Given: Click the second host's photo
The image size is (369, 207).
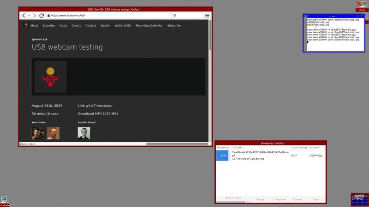Looking at the screenshot, I should pos(53,133).
